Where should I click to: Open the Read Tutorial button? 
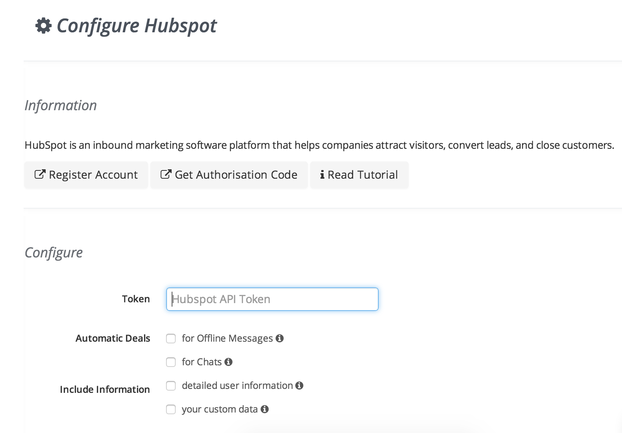(x=359, y=175)
